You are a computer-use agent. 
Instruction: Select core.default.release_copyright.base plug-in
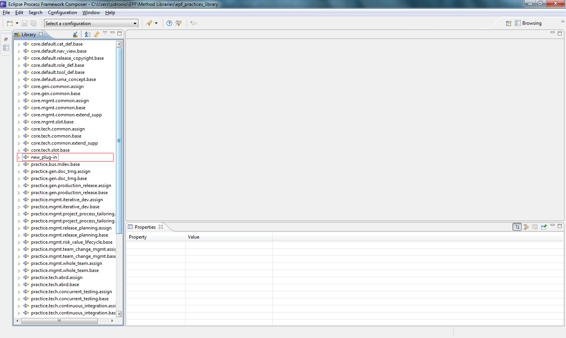coord(68,58)
